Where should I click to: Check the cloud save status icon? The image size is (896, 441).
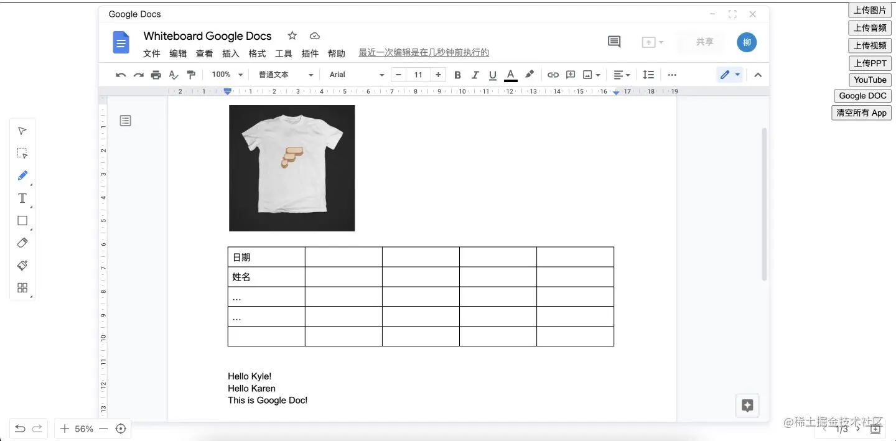coord(315,36)
